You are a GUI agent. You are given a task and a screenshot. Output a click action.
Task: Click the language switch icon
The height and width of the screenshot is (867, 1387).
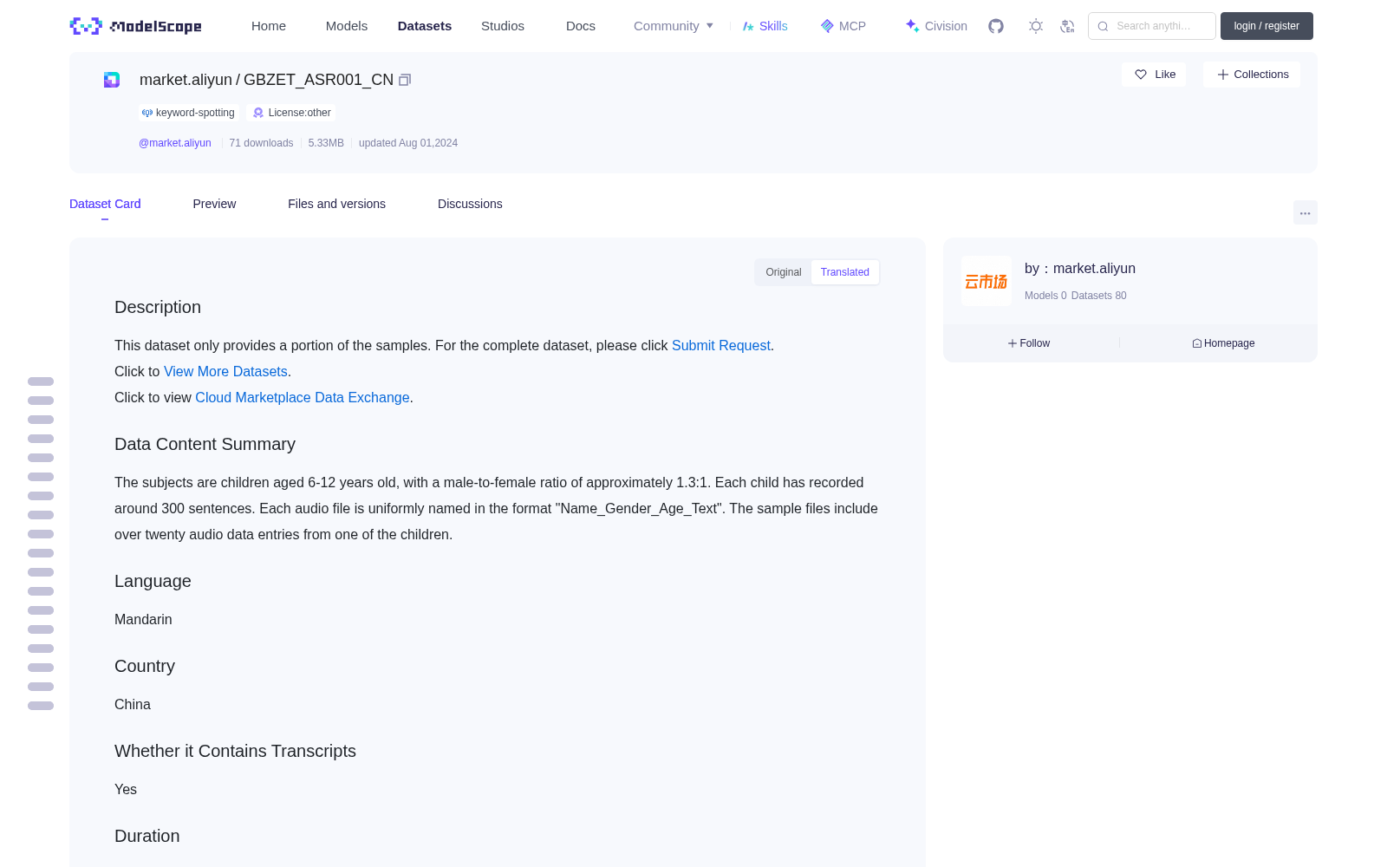(x=1067, y=26)
